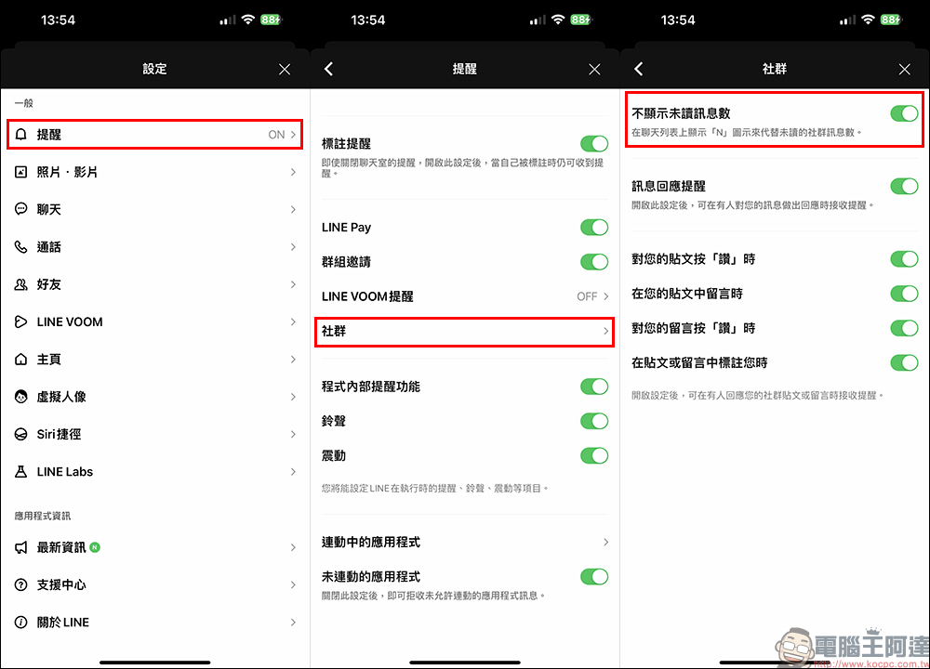Viewport: 930px width, 669px height.
Task: Toggle 程式內部提醒功能 switch
Action: [594, 387]
